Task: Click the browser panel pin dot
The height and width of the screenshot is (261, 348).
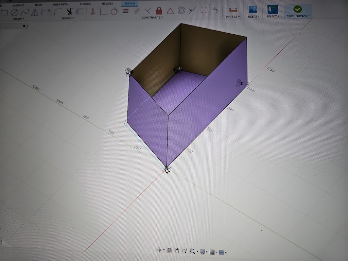Action: tap(24, 26)
